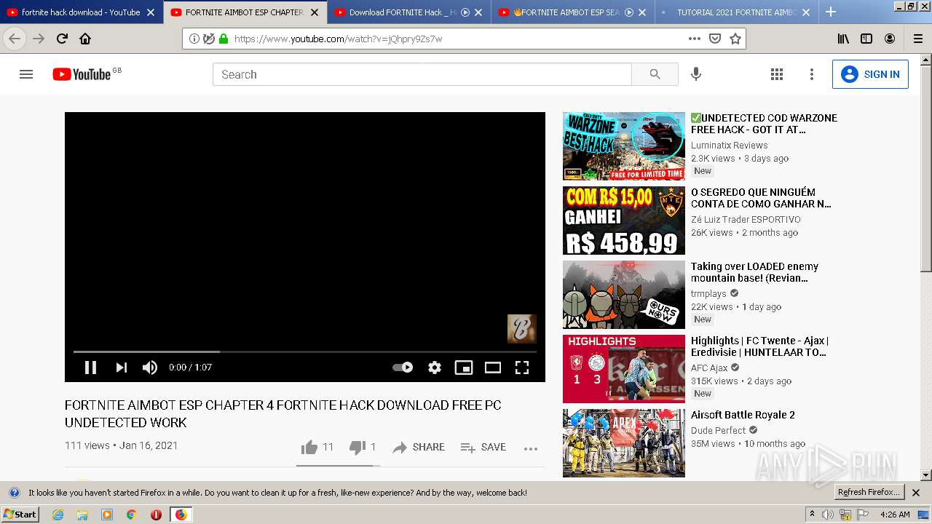Image resolution: width=932 pixels, height=524 pixels.
Task: Skip to the next video
Action: click(x=121, y=368)
